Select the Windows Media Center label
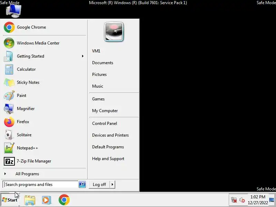Viewport: 276px width, 207px height. point(38,43)
